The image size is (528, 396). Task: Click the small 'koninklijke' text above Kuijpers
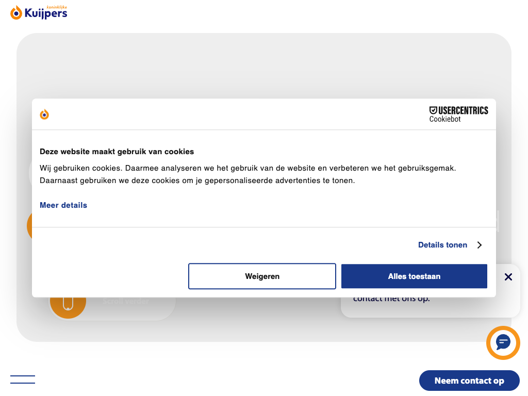(x=57, y=7)
